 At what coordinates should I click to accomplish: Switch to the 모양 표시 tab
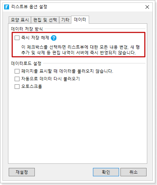(20, 20)
